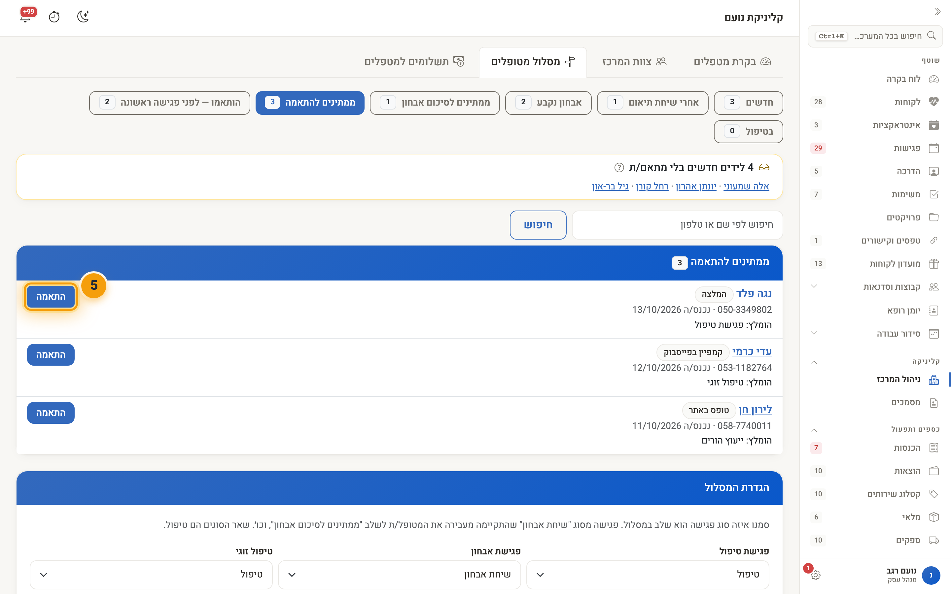Open user avatar נועם רגב
Image resolution: width=951 pixels, height=594 pixels.
tap(930, 575)
